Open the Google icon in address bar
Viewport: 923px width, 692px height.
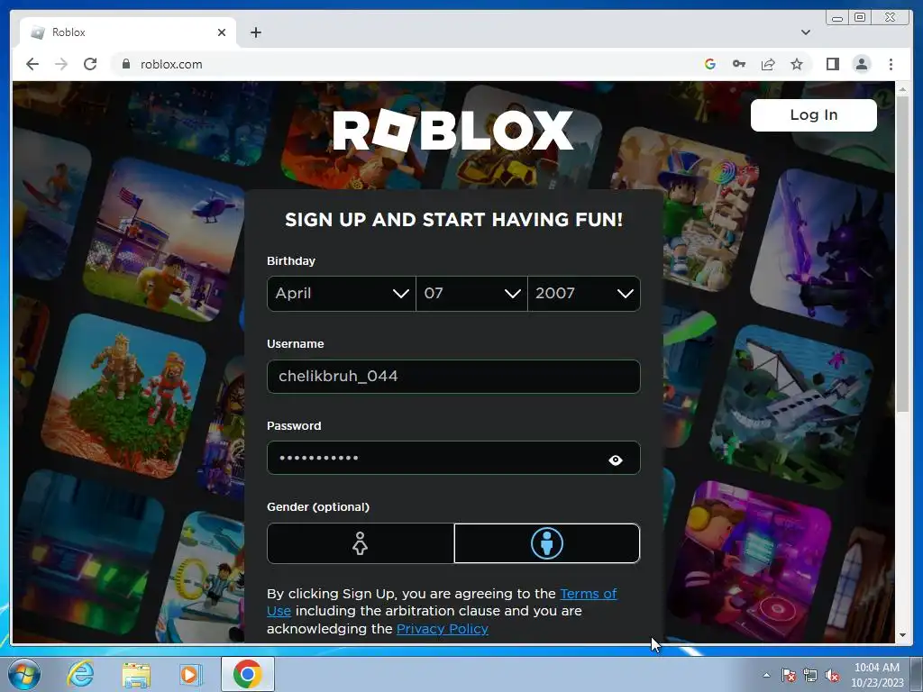(x=710, y=64)
